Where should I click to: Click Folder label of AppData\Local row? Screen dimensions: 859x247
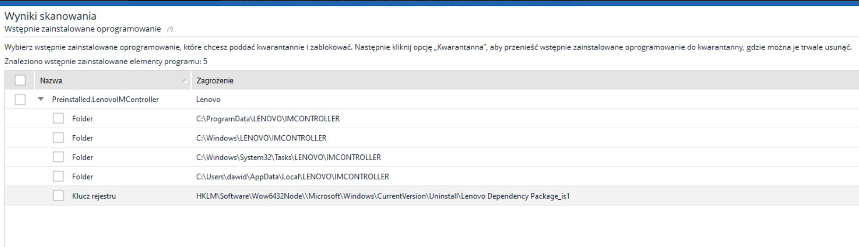pyautogui.click(x=82, y=177)
